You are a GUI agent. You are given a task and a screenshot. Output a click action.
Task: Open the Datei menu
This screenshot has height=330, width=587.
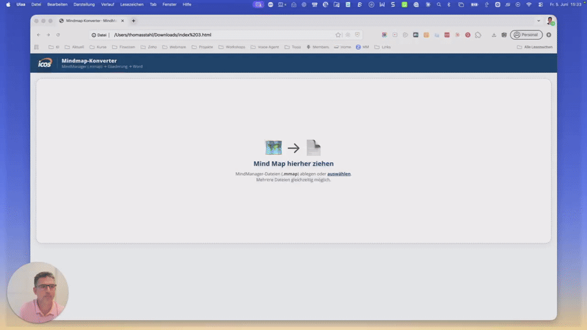36,5
